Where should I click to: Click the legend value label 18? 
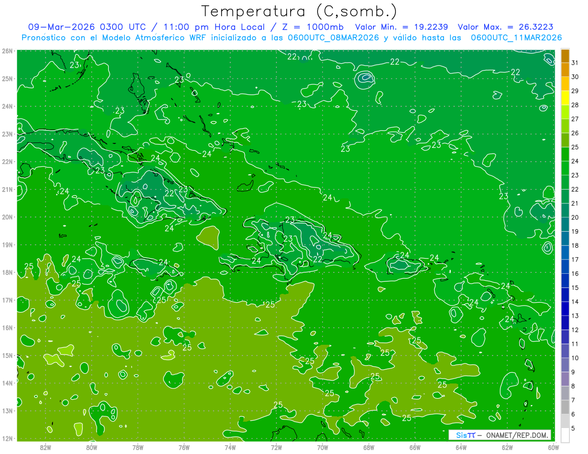pyautogui.click(x=575, y=245)
